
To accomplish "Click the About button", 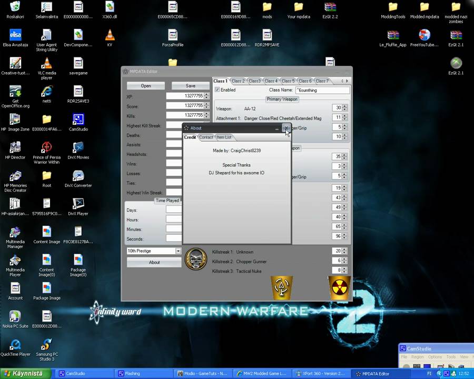I will pyautogui.click(x=154, y=262).
